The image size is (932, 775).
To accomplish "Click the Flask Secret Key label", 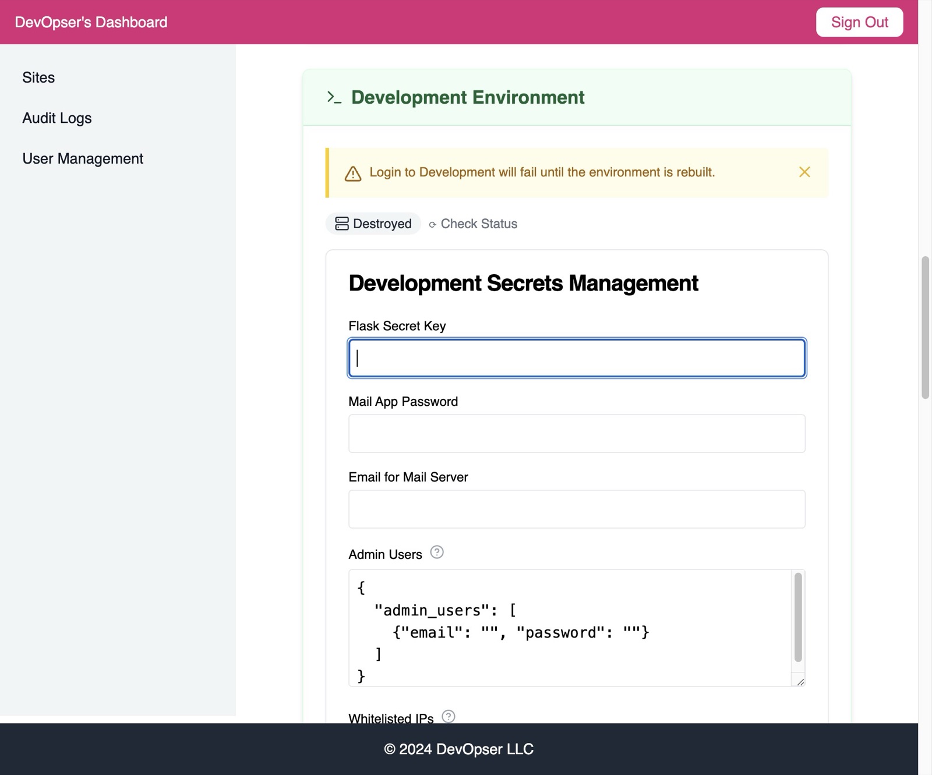I will (397, 326).
